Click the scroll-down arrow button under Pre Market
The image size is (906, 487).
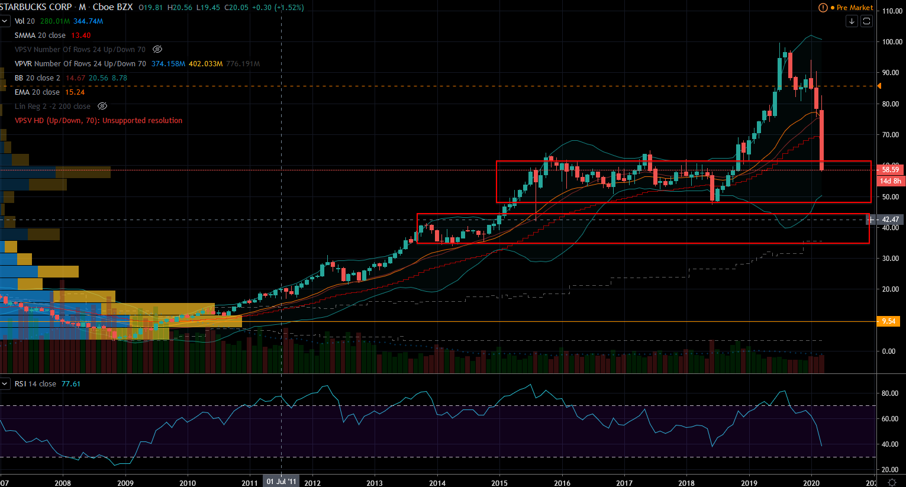click(x=852, y=21)
